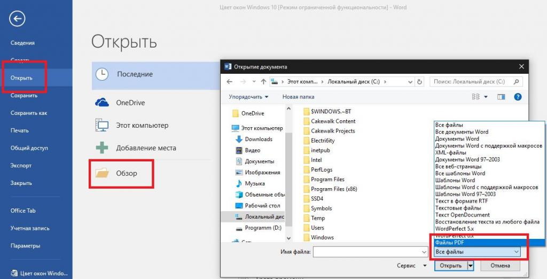Image resolution: width=547 pixels, height=279 pixels.
Task: Open recent document Цвет окон Windo...
Action: [39, 273]
